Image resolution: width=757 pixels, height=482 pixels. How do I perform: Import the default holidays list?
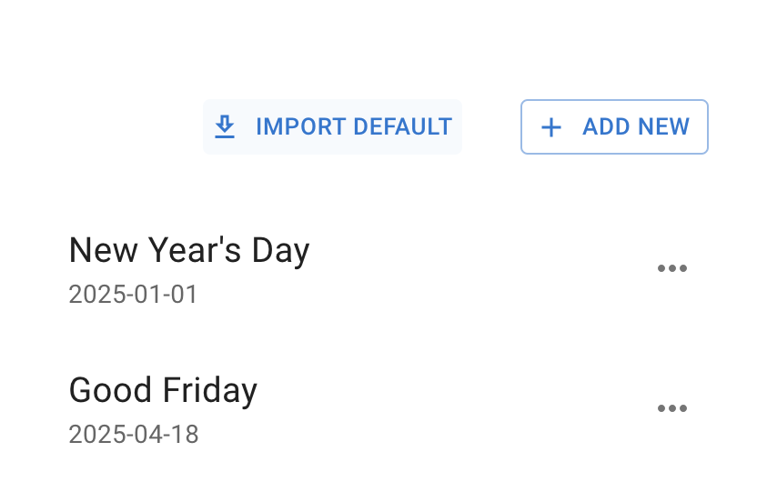(x=332, y=126)
